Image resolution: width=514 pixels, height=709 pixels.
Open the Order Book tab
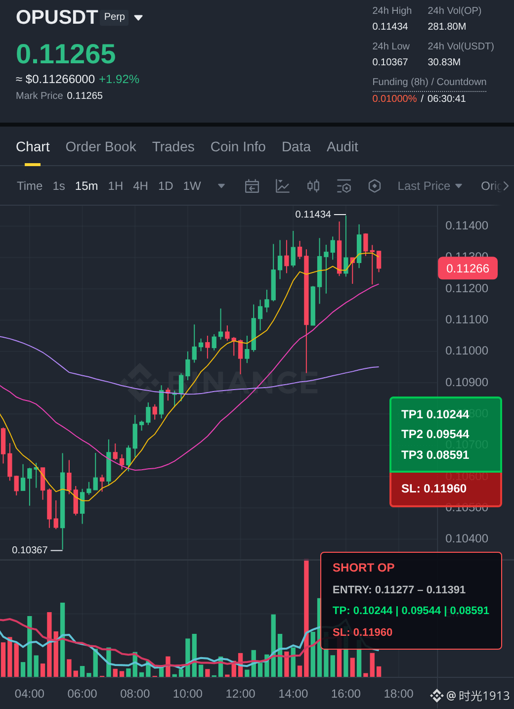[101, 147]
